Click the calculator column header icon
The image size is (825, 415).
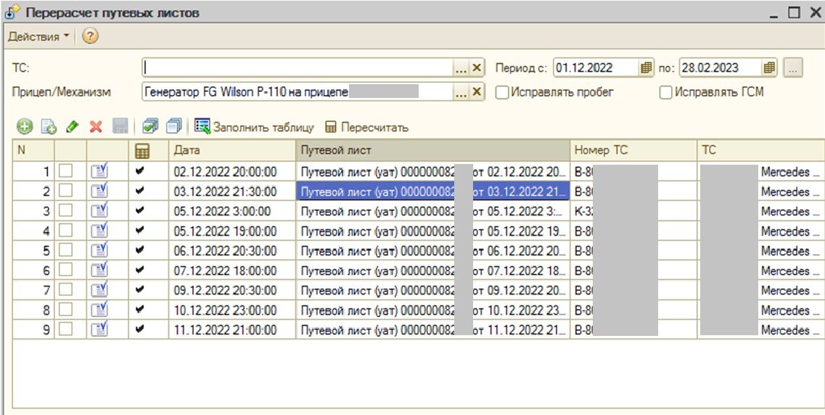click(x=142, y=151)
